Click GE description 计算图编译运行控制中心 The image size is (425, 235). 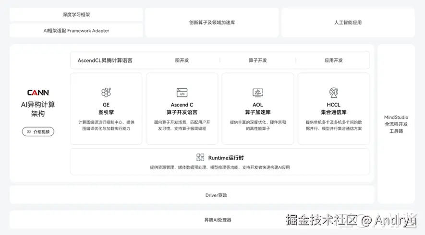106,125
